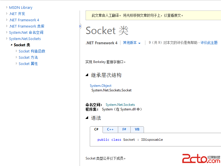221x166 pixels.
Task: Click the .NET Framework 4 version label
Action: pyautogui.click(x=101, y=43)
